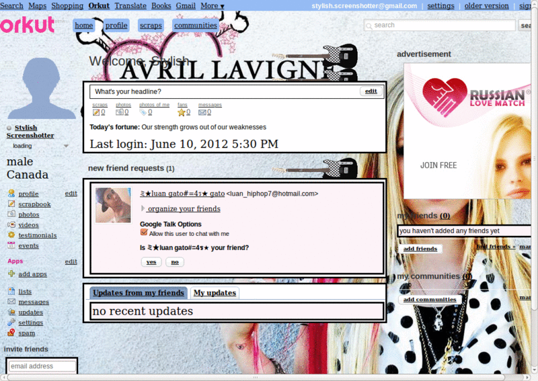Open the Search link in top bar

point(11,6)
